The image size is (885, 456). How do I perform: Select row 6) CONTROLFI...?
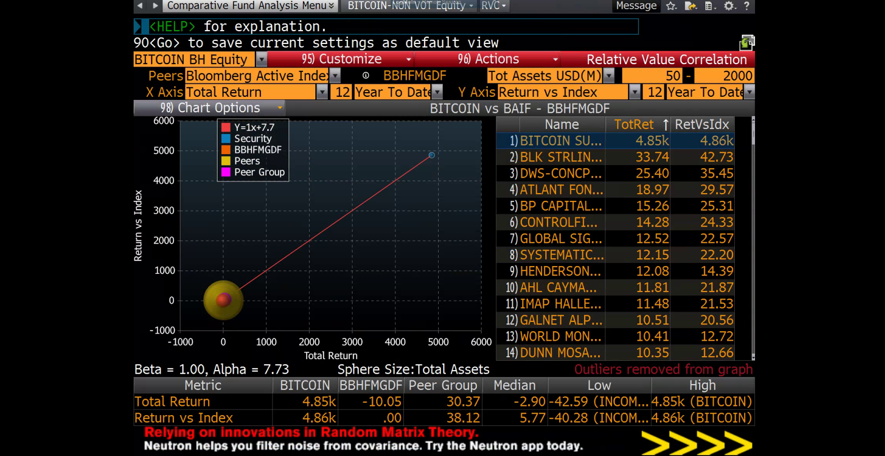click(615, 222)
